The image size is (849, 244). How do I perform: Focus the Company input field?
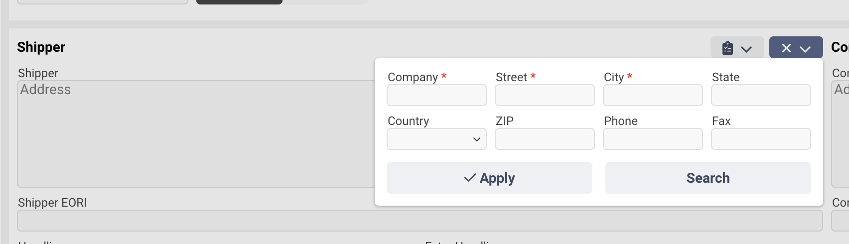[x=436, y=96]
